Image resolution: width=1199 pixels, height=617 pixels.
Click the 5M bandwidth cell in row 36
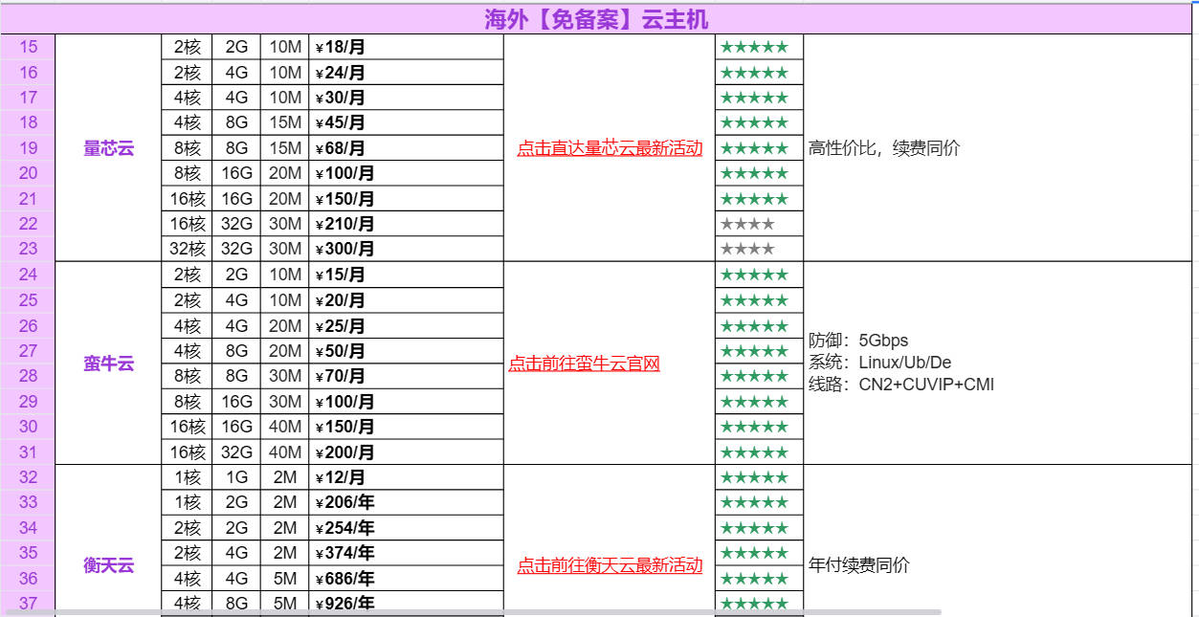pos(284,578)
